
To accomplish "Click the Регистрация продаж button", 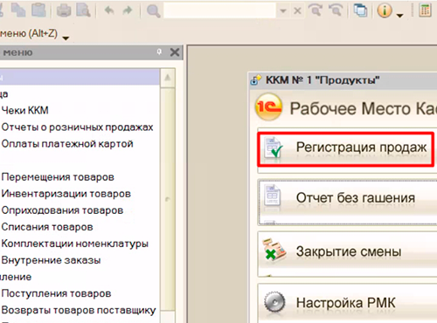I will [x=346, y=149].
